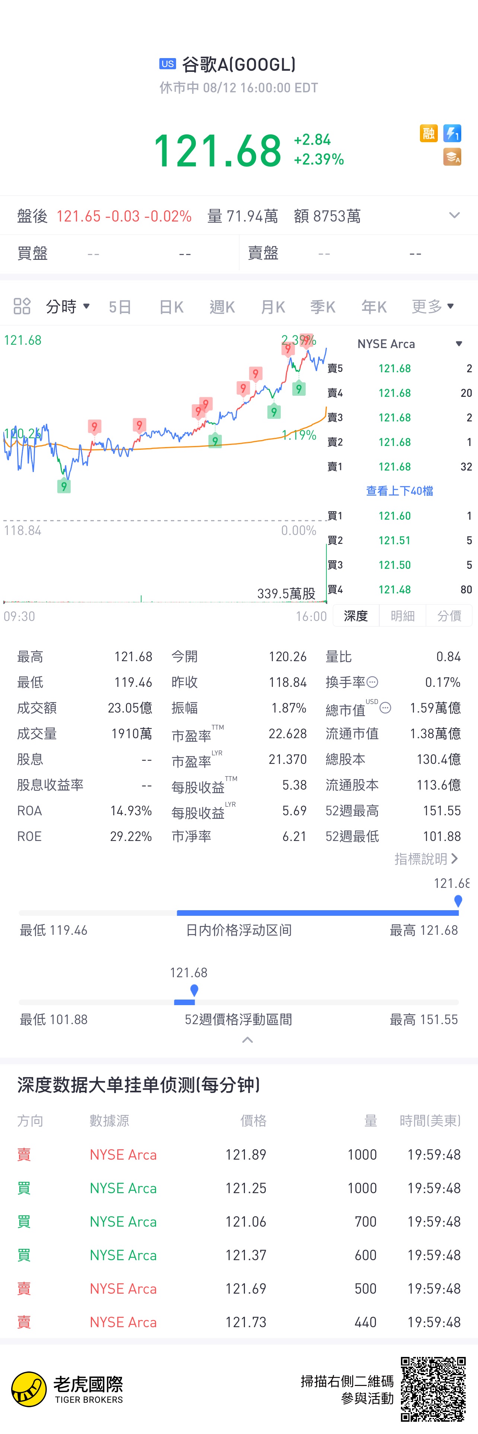Tap the buy order row at 121.25
Image resolution: width=478 pixels, height=1434 pixels.
(239, 1189)
